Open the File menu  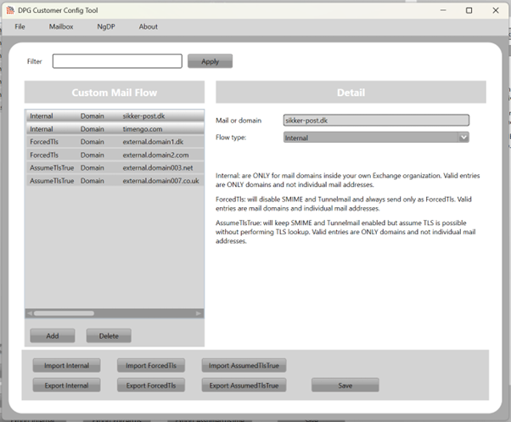pos(20,27)
